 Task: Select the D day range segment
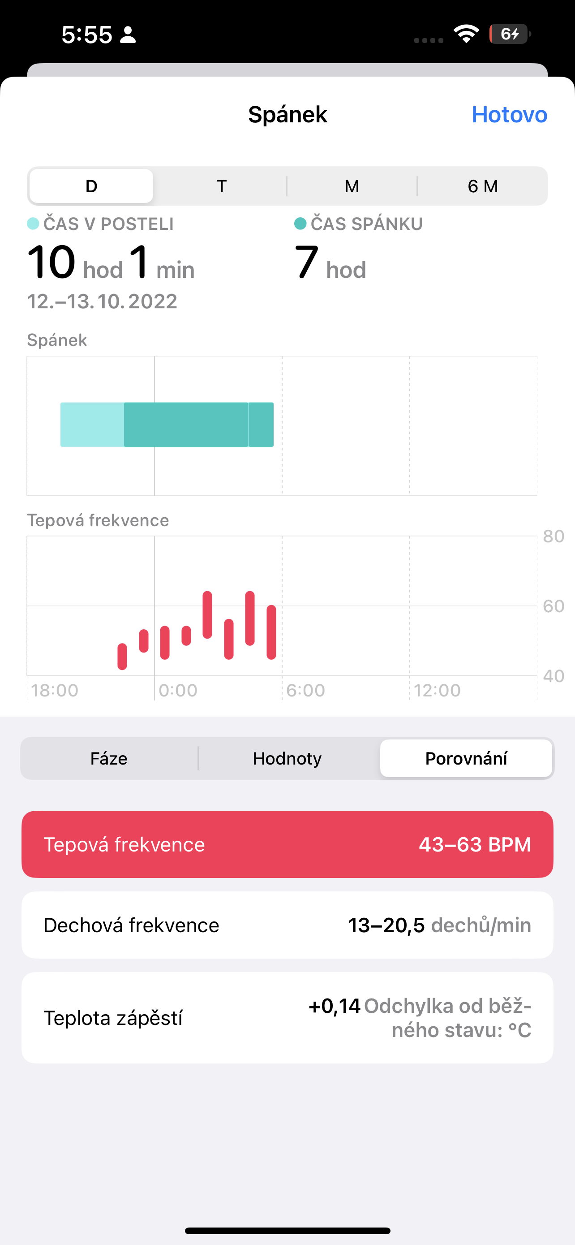91,186
